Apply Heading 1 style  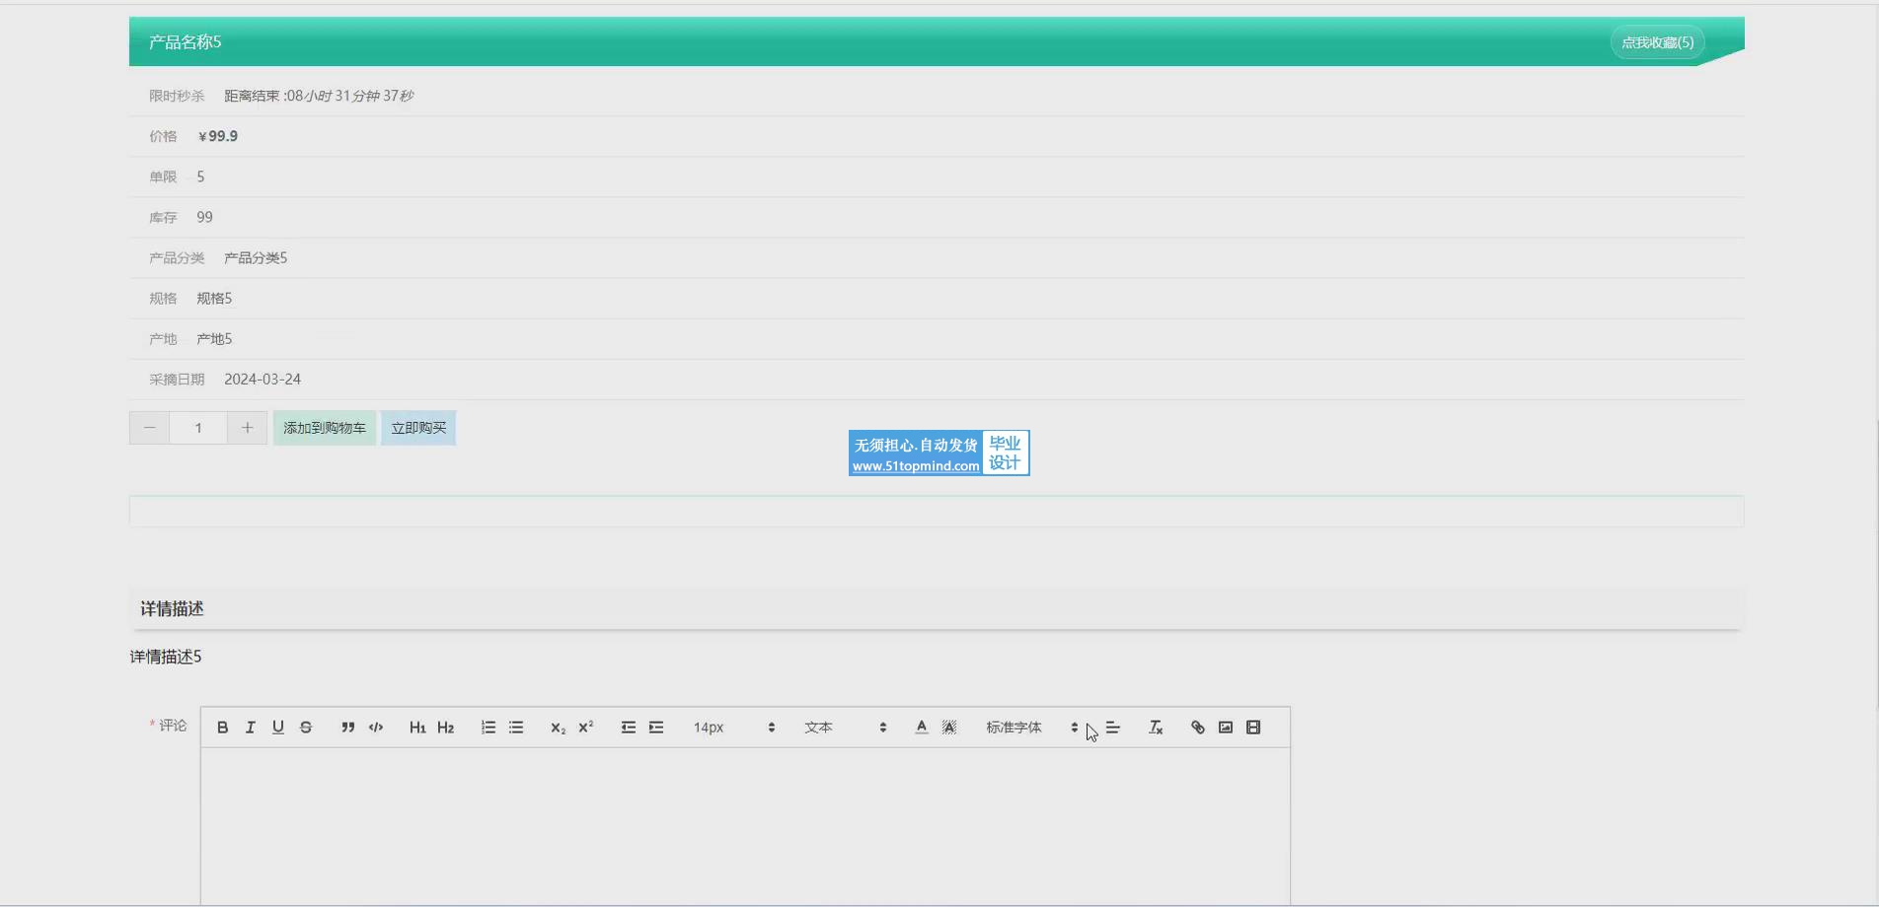pos(417,728)
